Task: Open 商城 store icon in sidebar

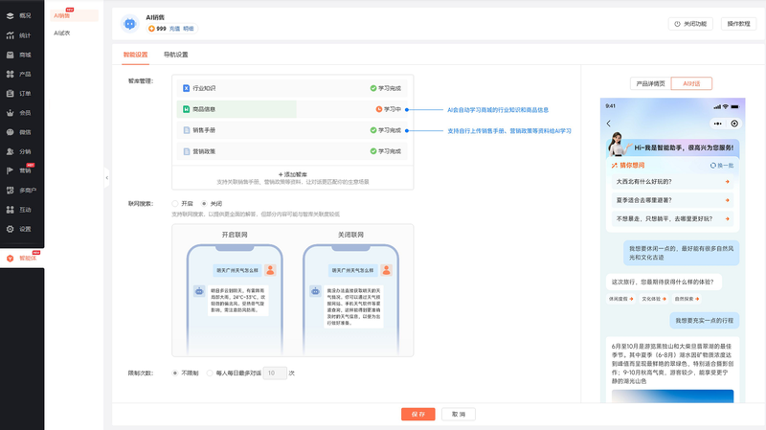Action: 11,55
